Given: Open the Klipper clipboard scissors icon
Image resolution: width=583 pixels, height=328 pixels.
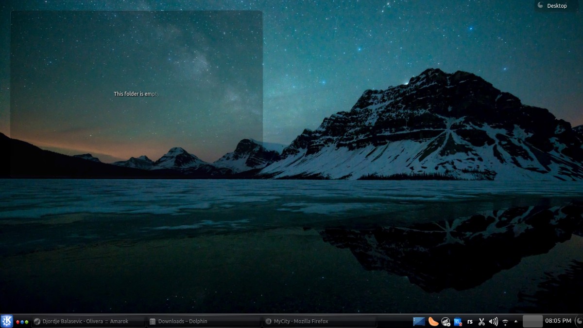Looking at the screenshot, I should (481, 321).
